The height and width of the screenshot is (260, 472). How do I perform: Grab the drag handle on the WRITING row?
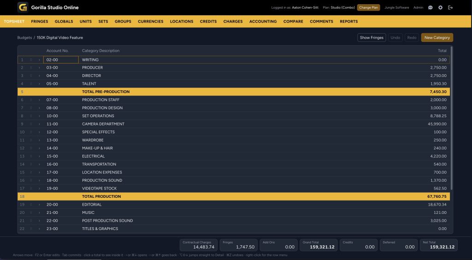(31, 59)
